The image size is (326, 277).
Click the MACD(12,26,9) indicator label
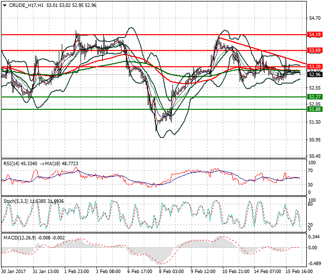[x=18, y=238]
